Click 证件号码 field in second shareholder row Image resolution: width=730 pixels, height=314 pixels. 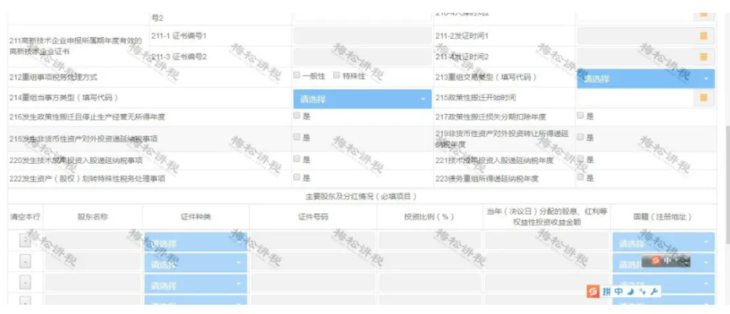click(313, 262)
